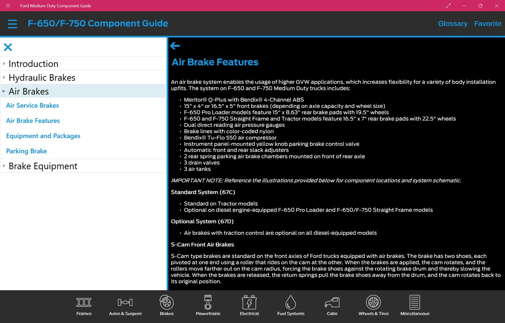Select the Favorite menu item
The height and width of the screenshot is (323, 505).
487,23
